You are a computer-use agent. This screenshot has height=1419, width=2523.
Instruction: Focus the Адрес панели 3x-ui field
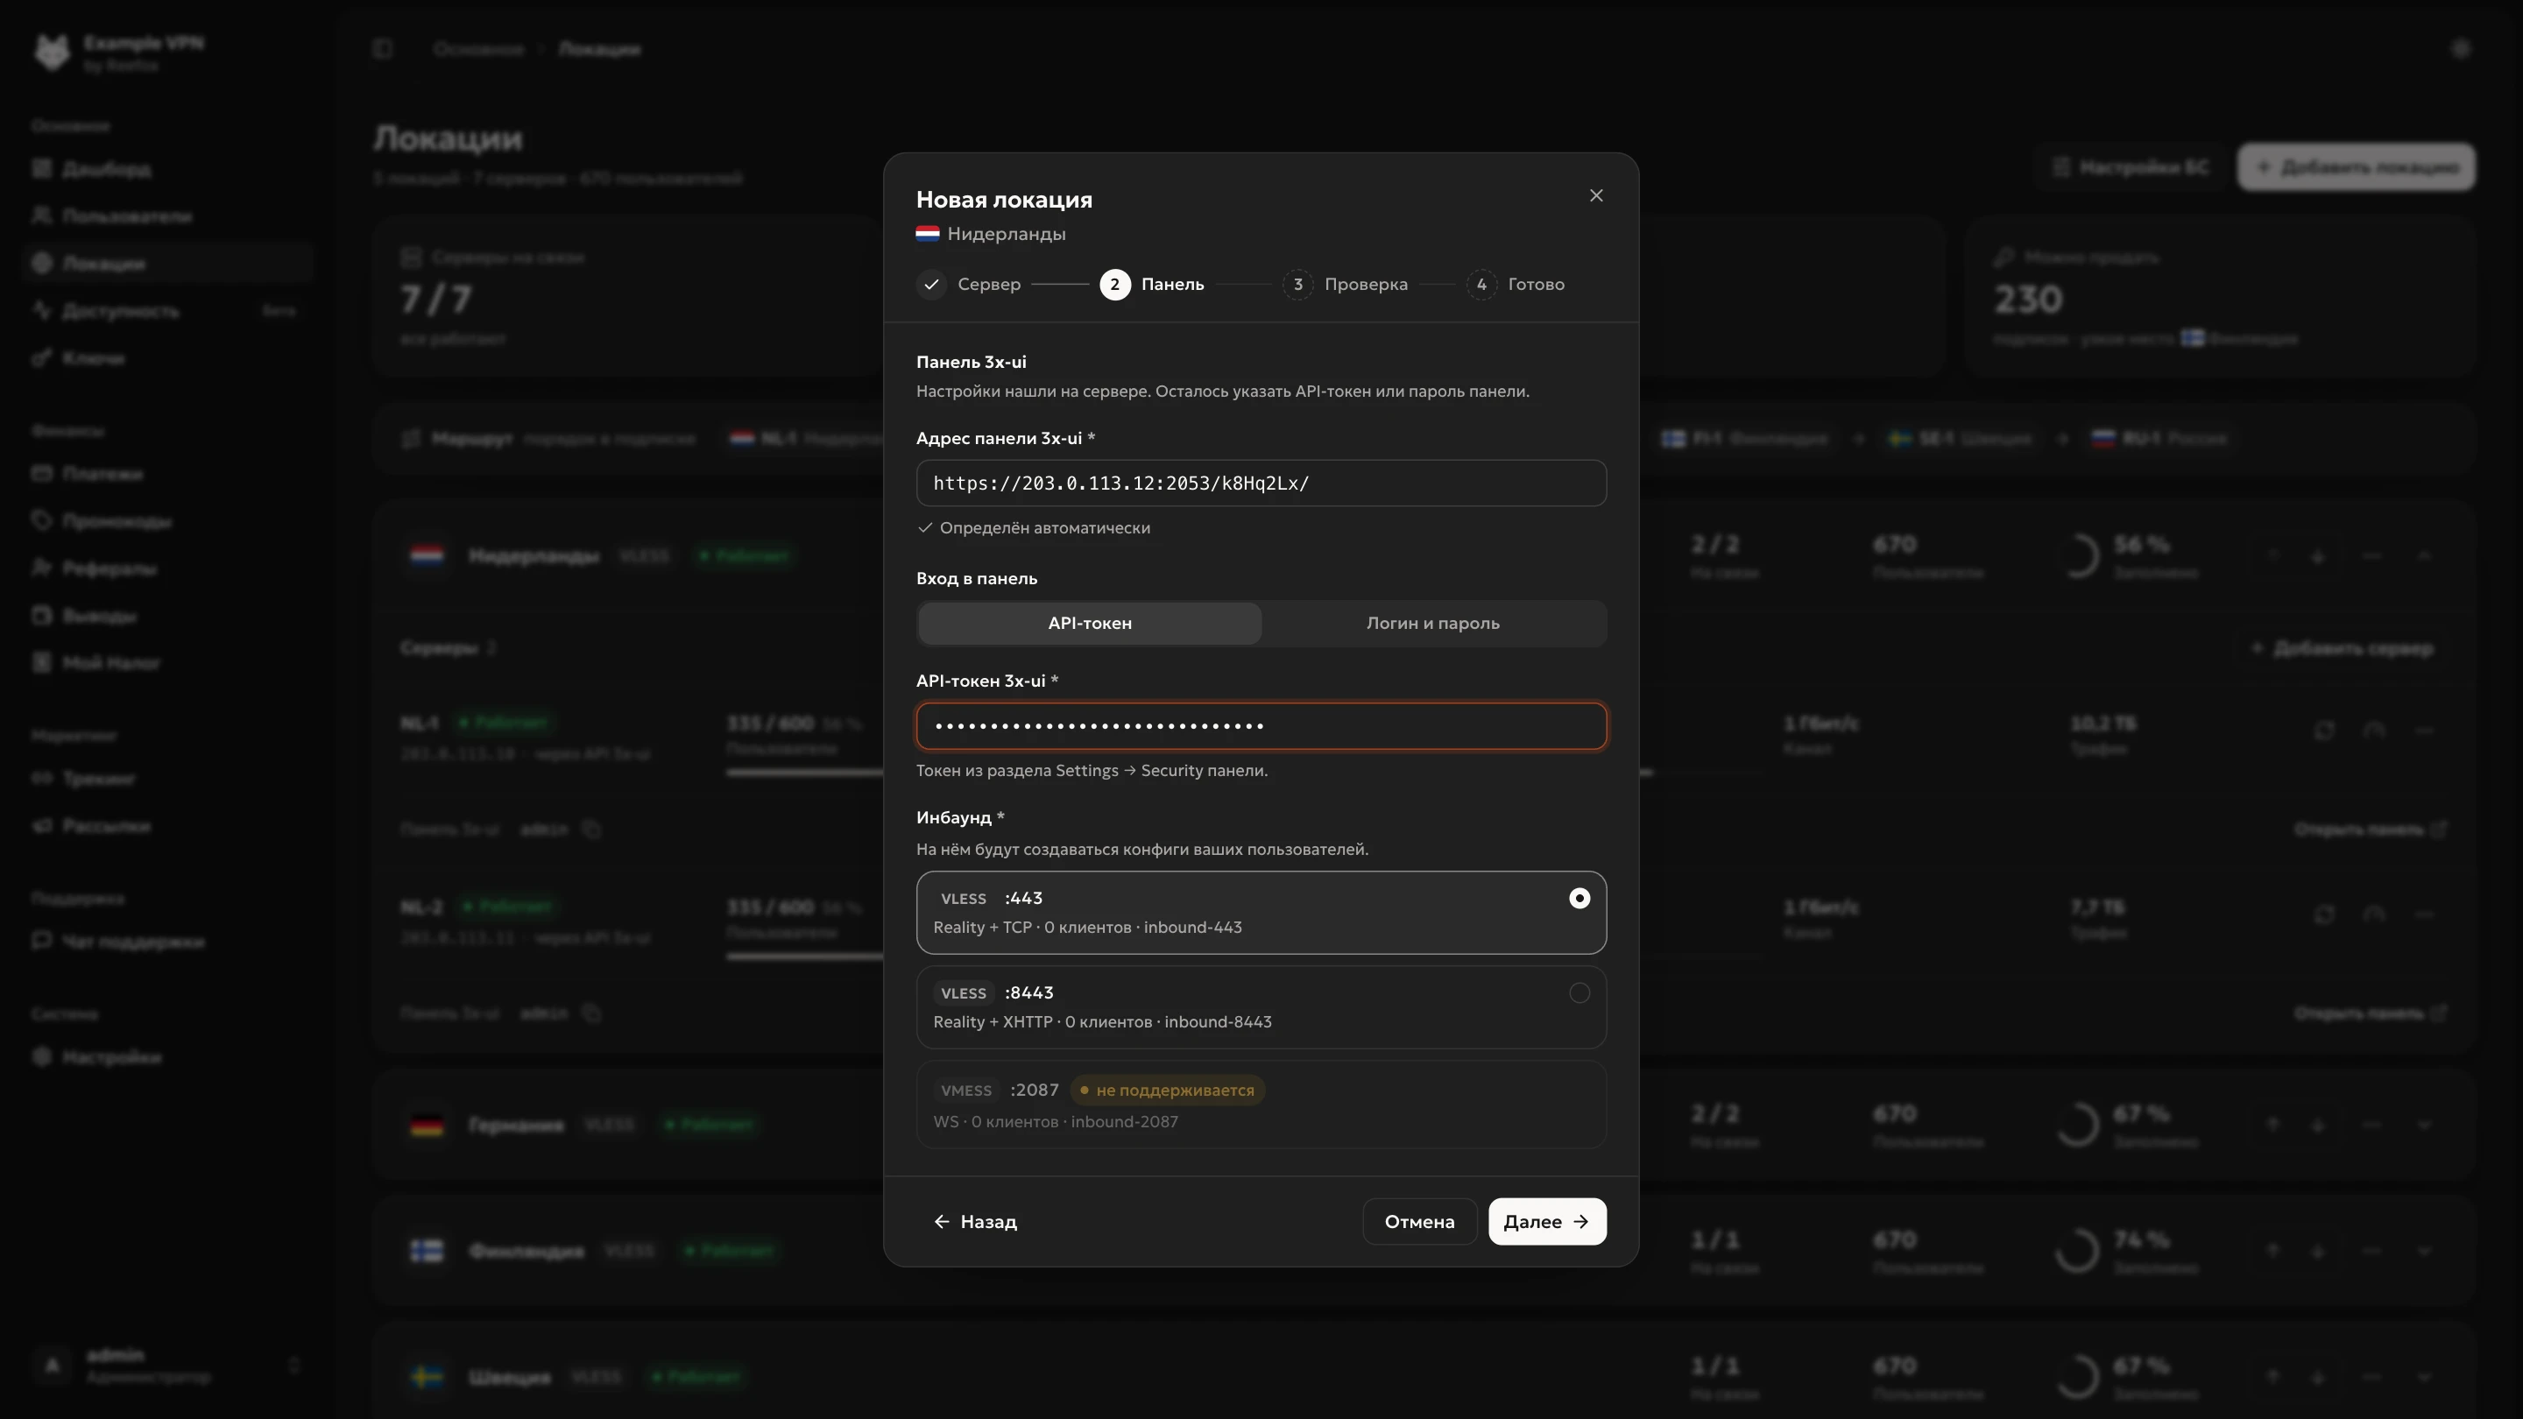(x=1261, y=483)
